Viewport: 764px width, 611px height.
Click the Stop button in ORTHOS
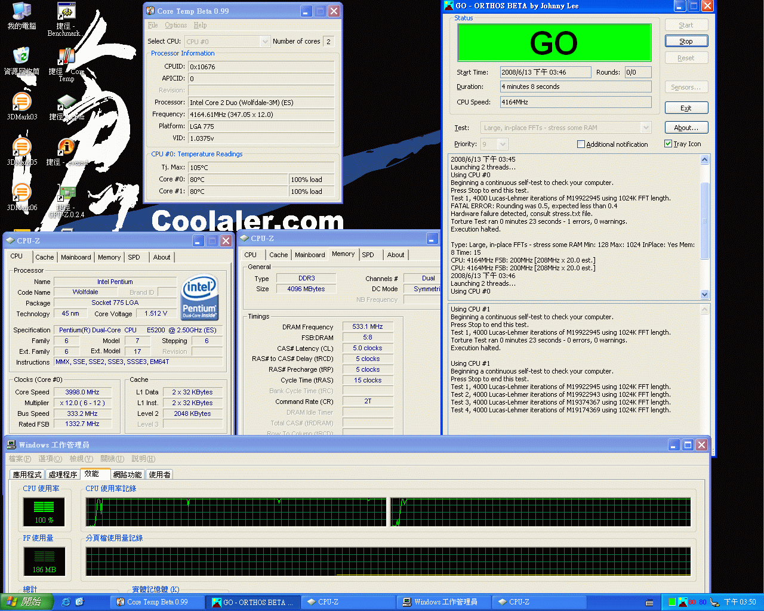(686, 41)
